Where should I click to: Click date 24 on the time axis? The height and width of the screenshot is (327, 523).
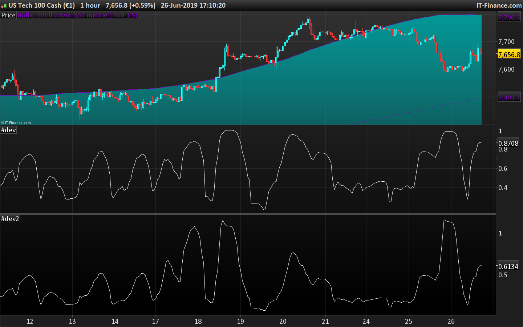click(366, 321)
